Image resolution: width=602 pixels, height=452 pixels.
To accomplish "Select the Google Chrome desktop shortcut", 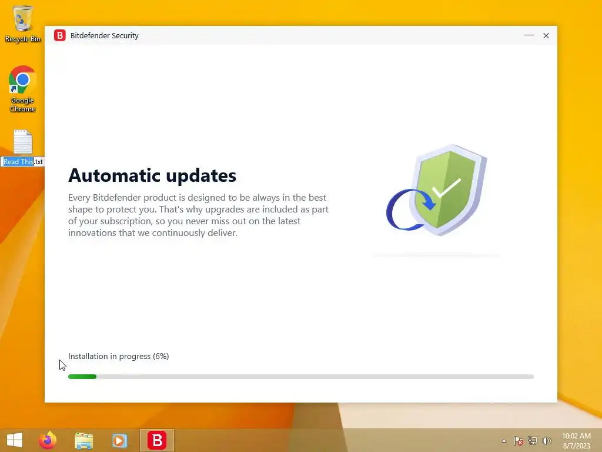I will 23,89.
